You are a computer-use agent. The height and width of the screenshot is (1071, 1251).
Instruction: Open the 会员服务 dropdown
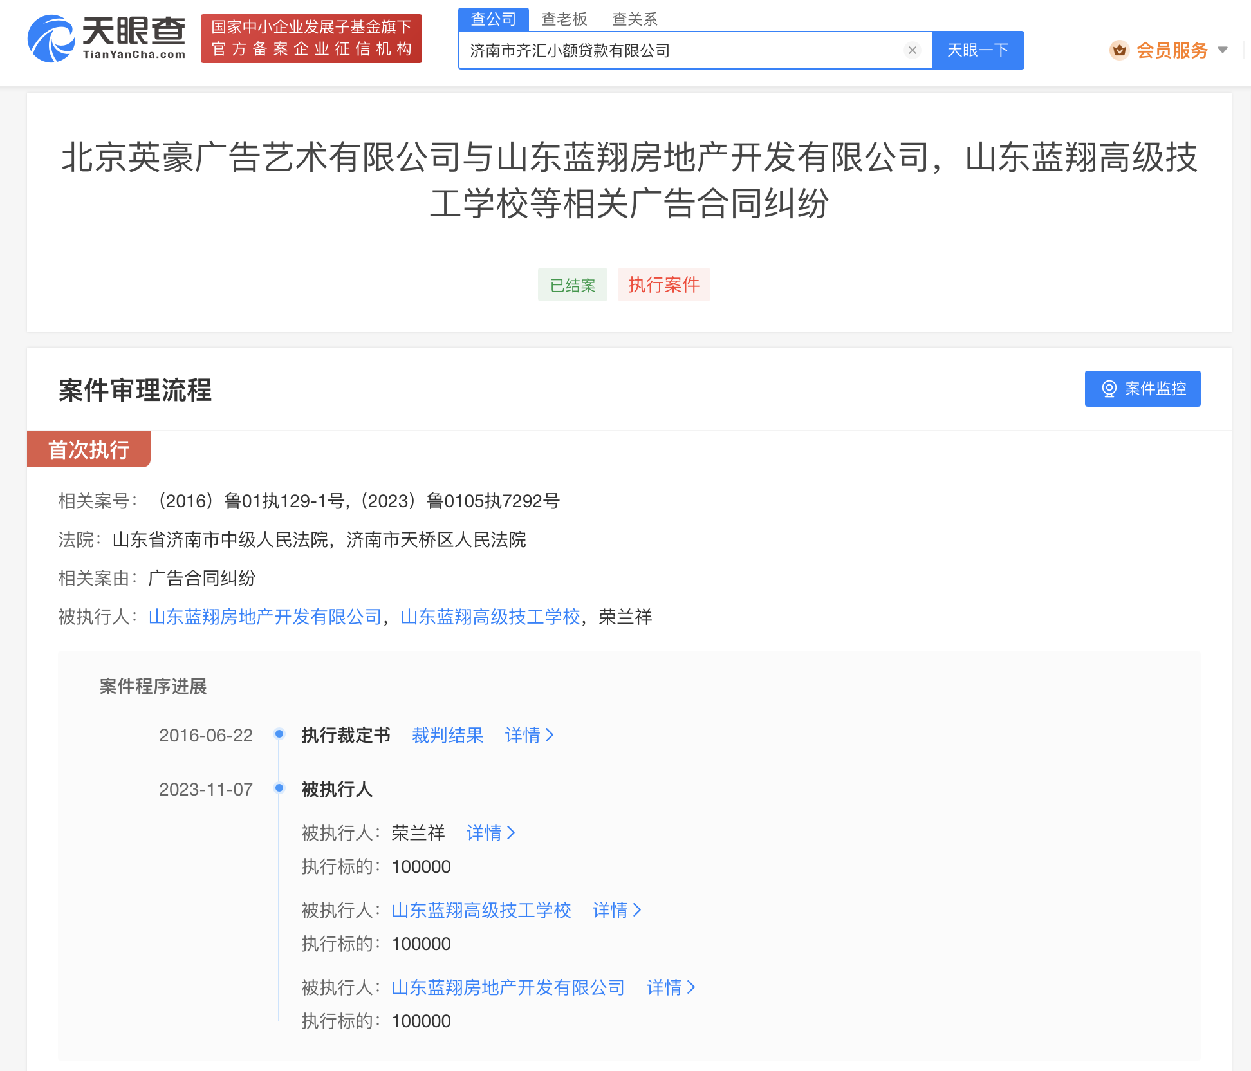click(x=1172, y=50)
